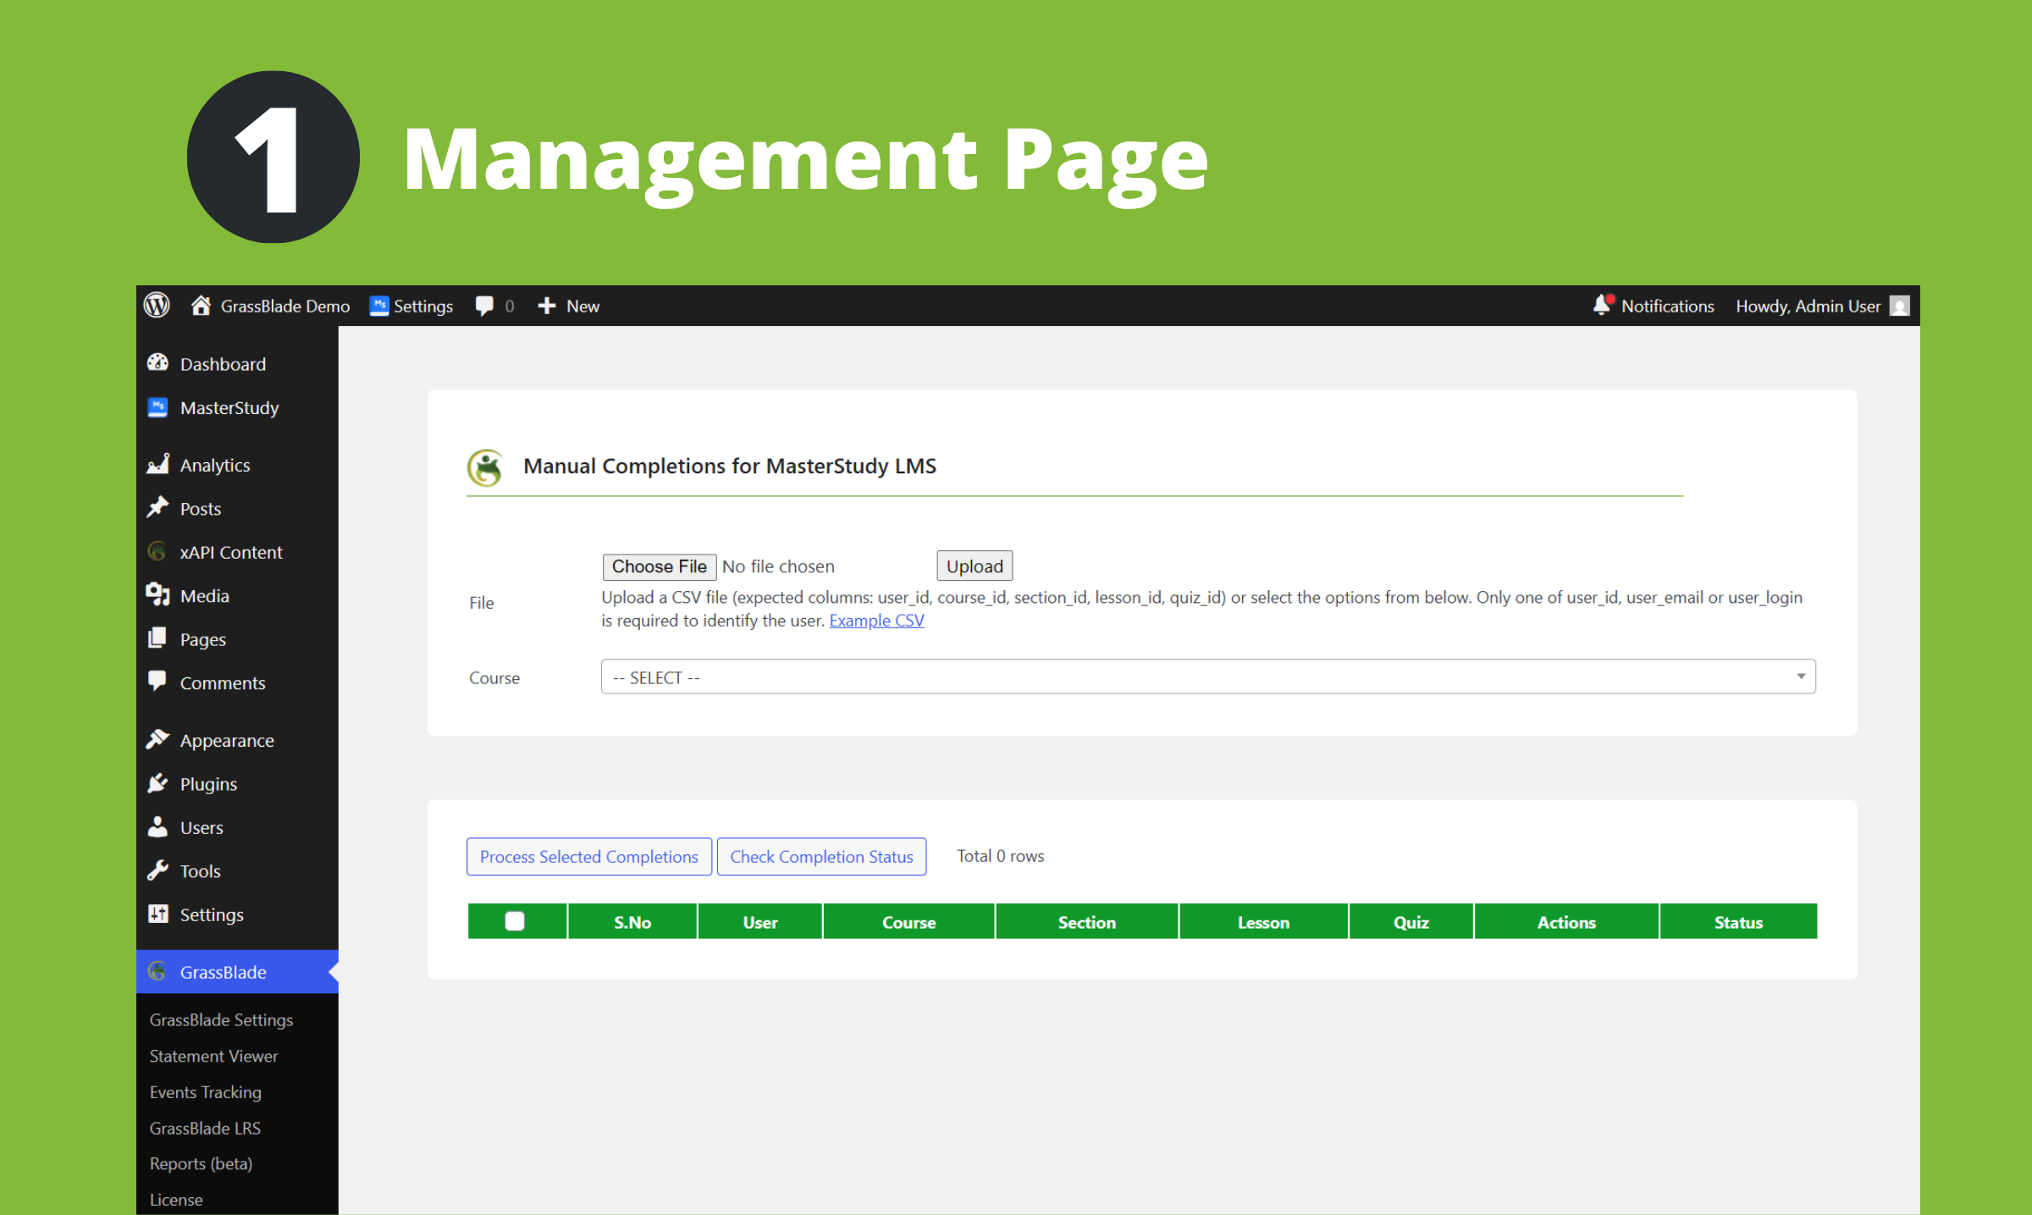
Task: Click the Check Completion Status button
Action: pyautogui.click(x=821, y=857)
